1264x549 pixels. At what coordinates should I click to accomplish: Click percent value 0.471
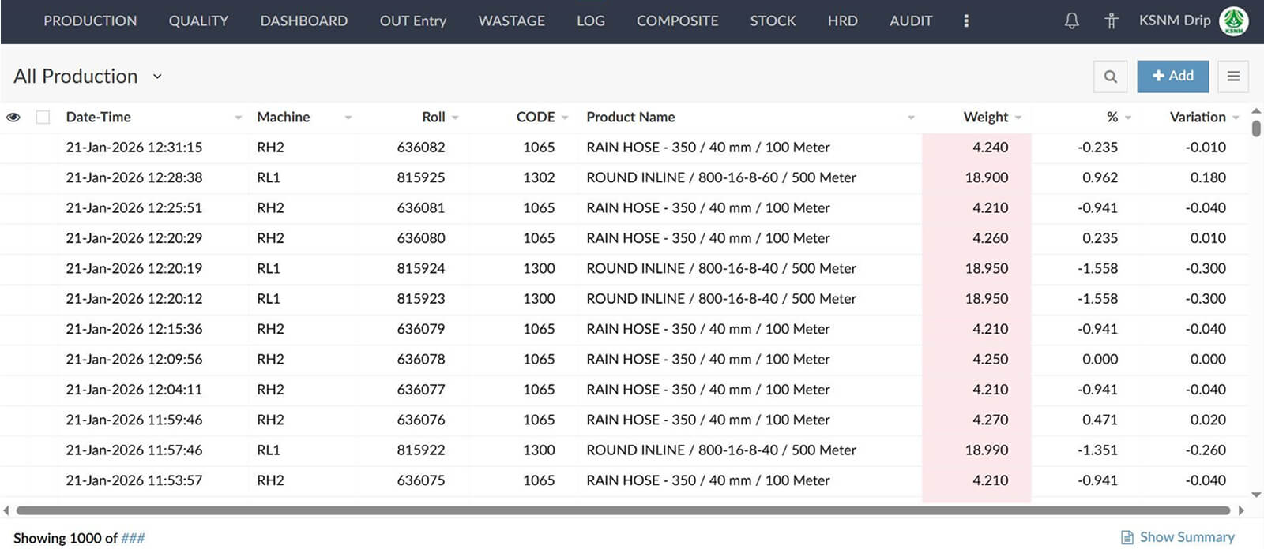coord(1100,420)
